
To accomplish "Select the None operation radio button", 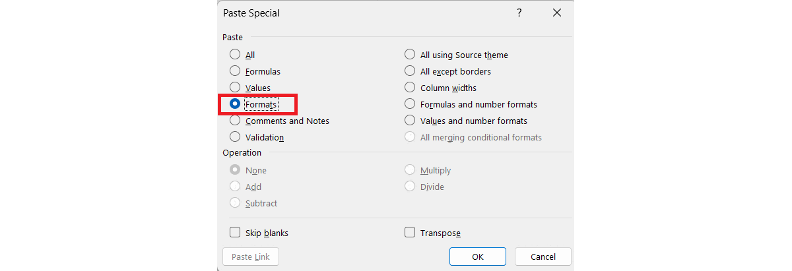I will click(x=235, y=170).
